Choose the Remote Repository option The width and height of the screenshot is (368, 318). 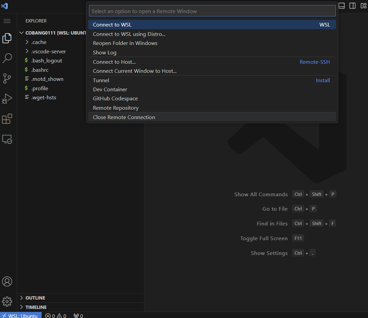(x=212, y=108)
